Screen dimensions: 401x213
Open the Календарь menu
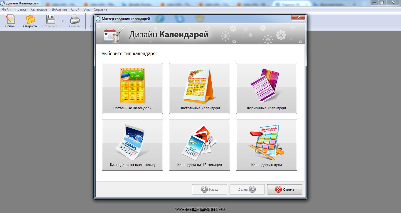tap(39, 9)
